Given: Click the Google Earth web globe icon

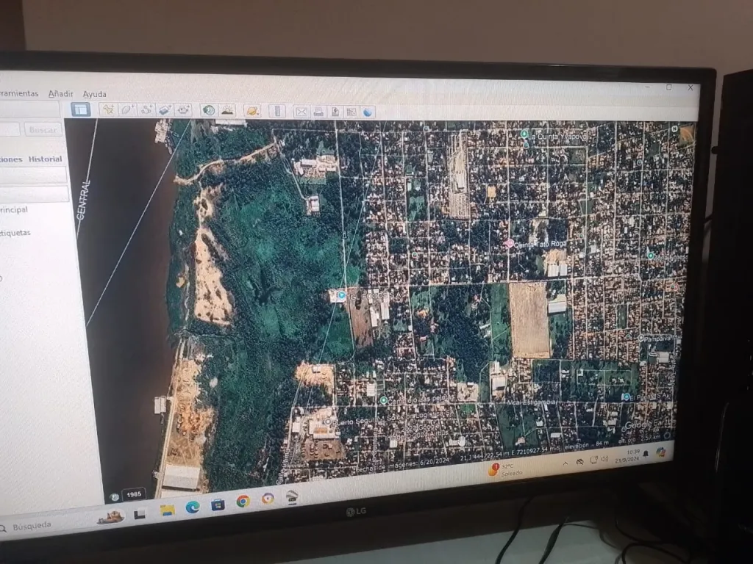Looking at the screenshot, I should pyautogui.click(x=368, y=112).
